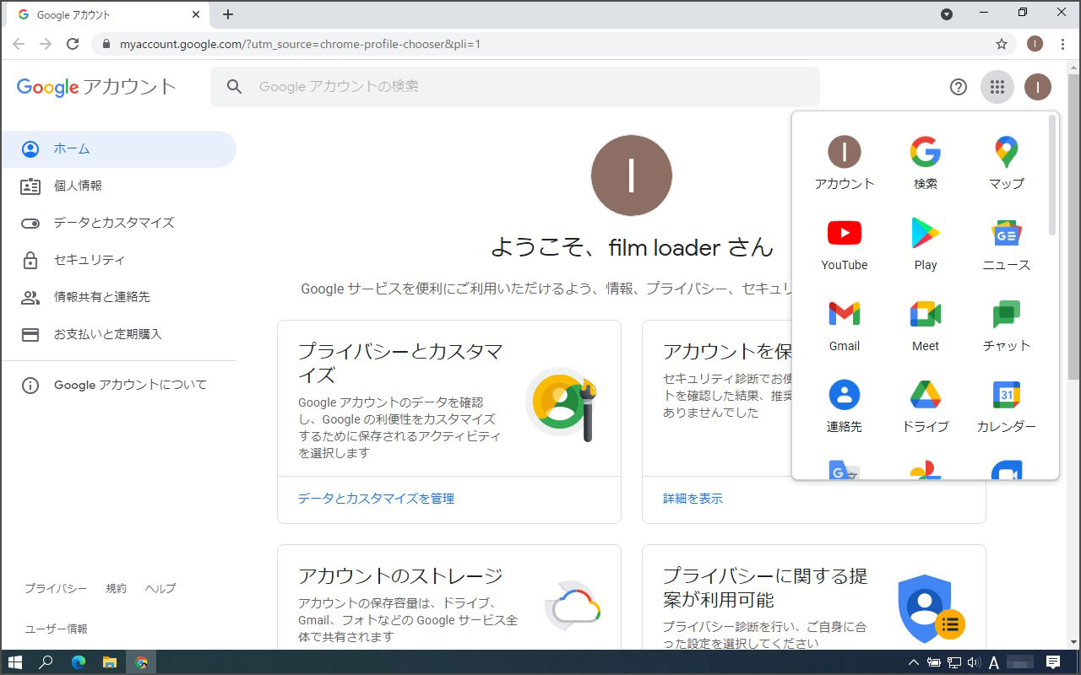This screenshot has width=1081, height=675.
Task: Launch YouTube from the apps panel
Action: pos(844,245)
